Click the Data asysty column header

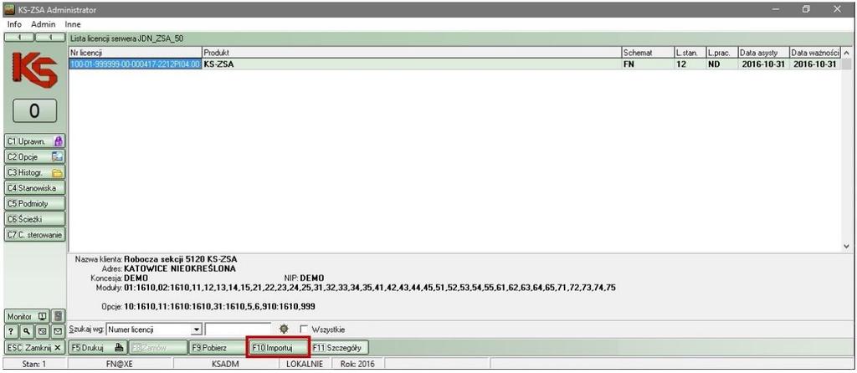coord(763,53)
